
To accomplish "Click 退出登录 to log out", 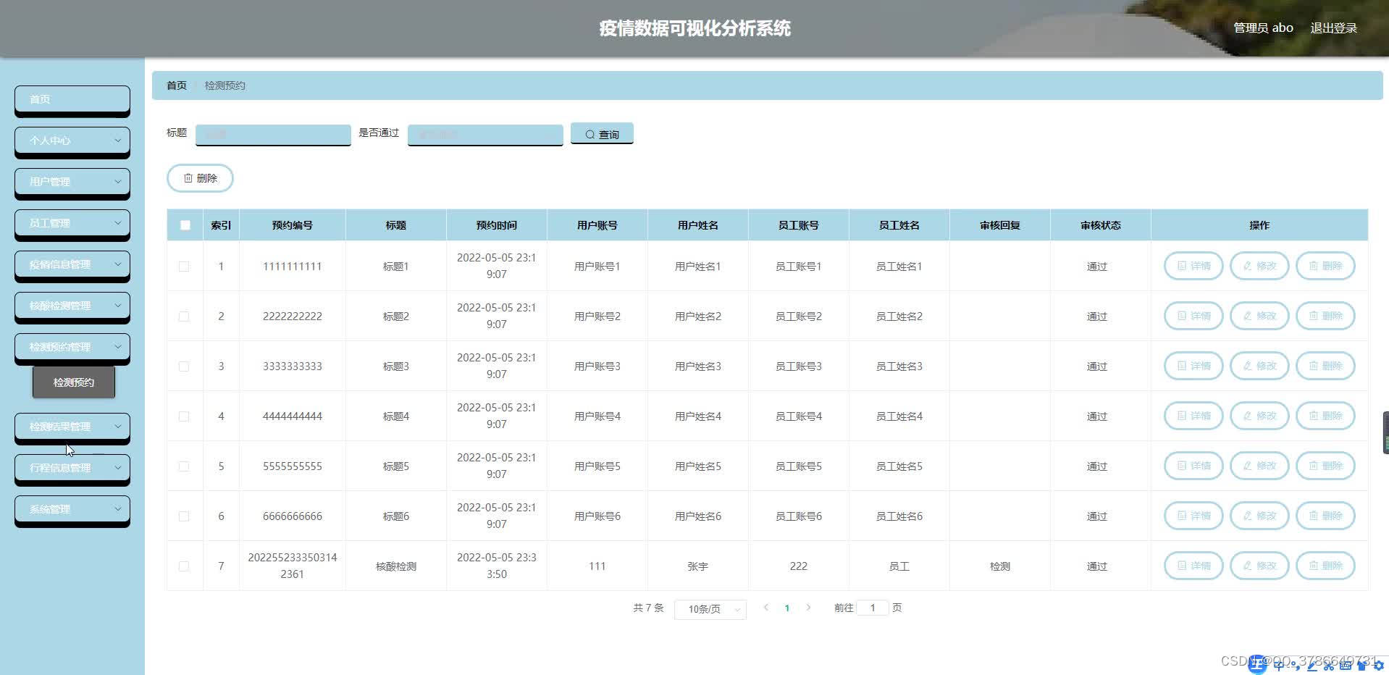I will tap(1333, 28).
